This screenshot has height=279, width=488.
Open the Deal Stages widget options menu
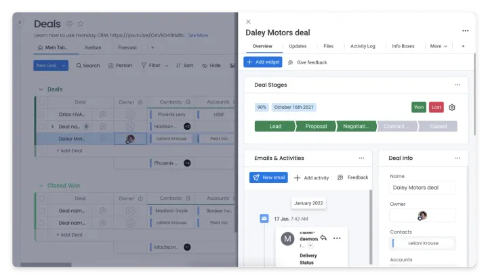point(457,85)
